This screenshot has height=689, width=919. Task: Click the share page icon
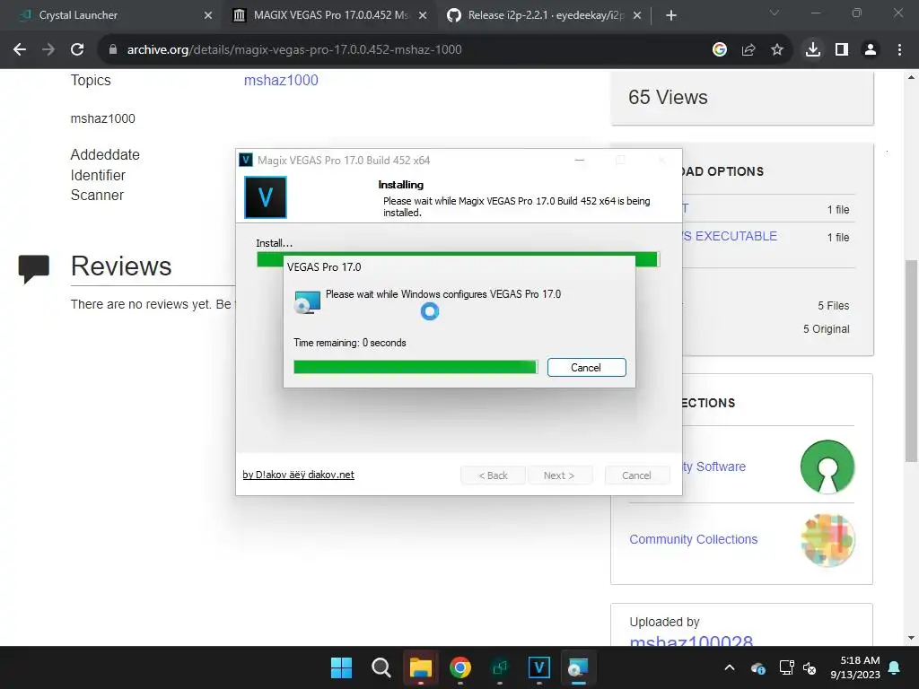click(748, 50)
